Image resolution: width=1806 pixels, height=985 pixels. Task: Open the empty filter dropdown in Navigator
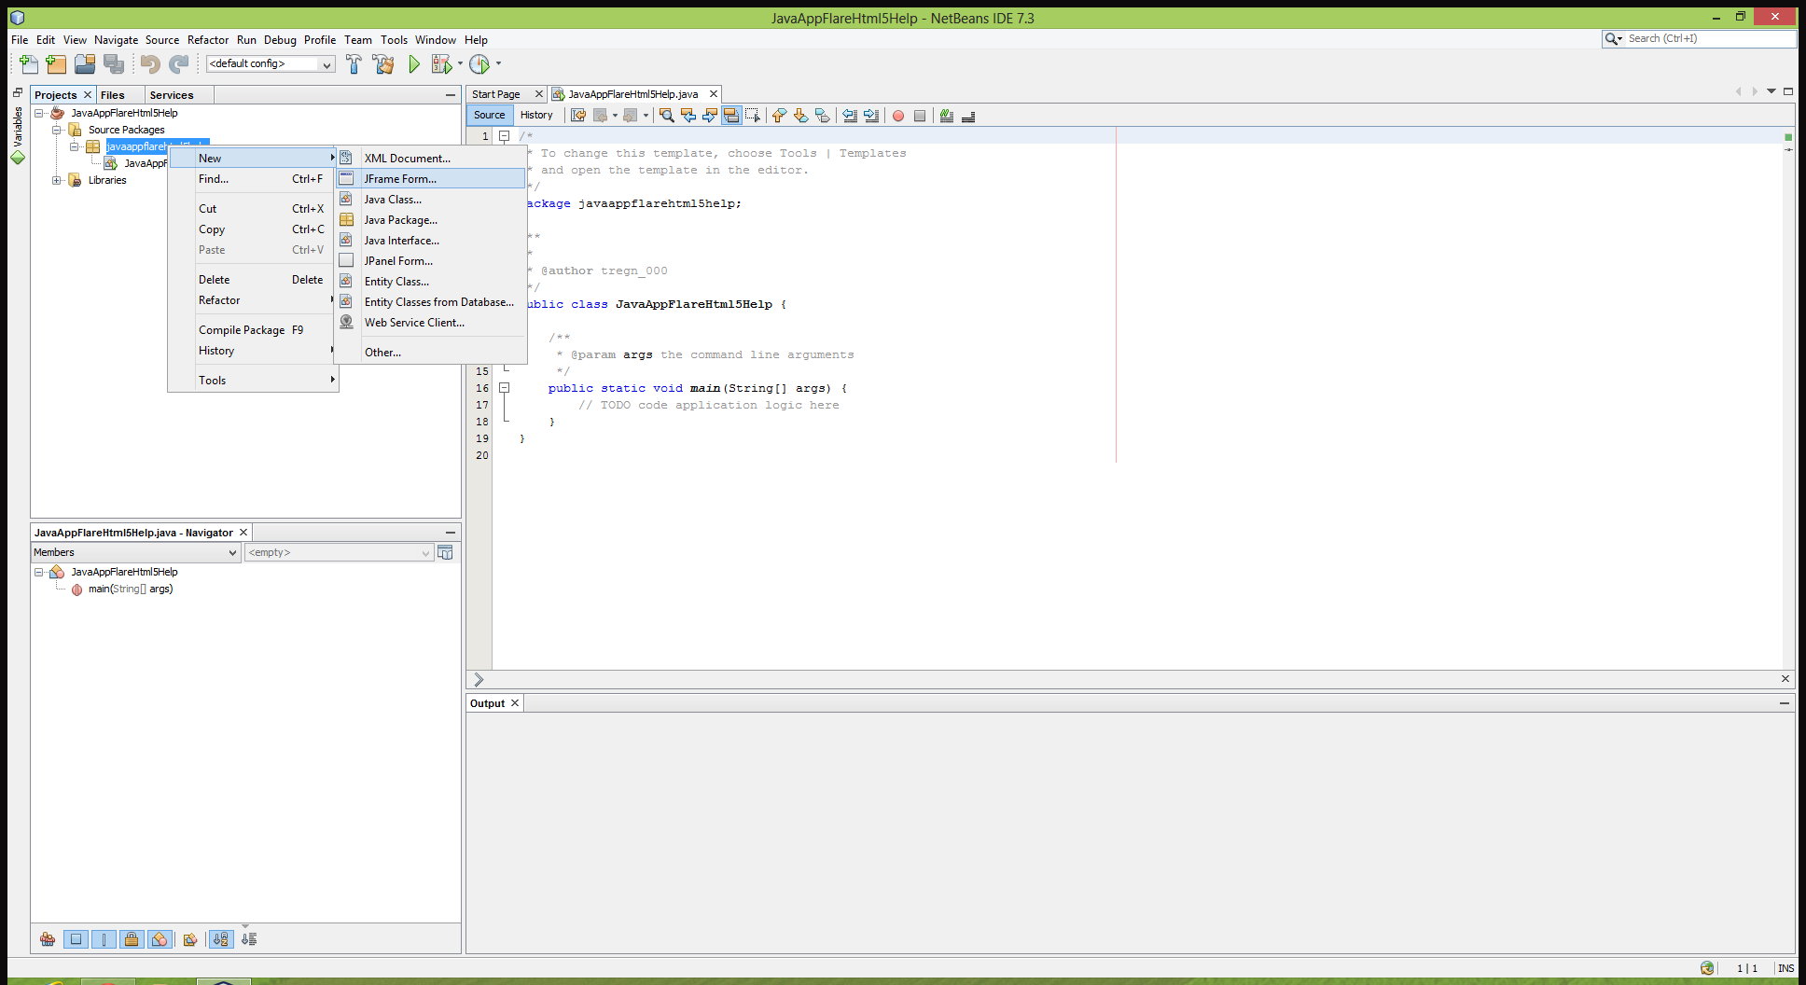click(339, 552)
